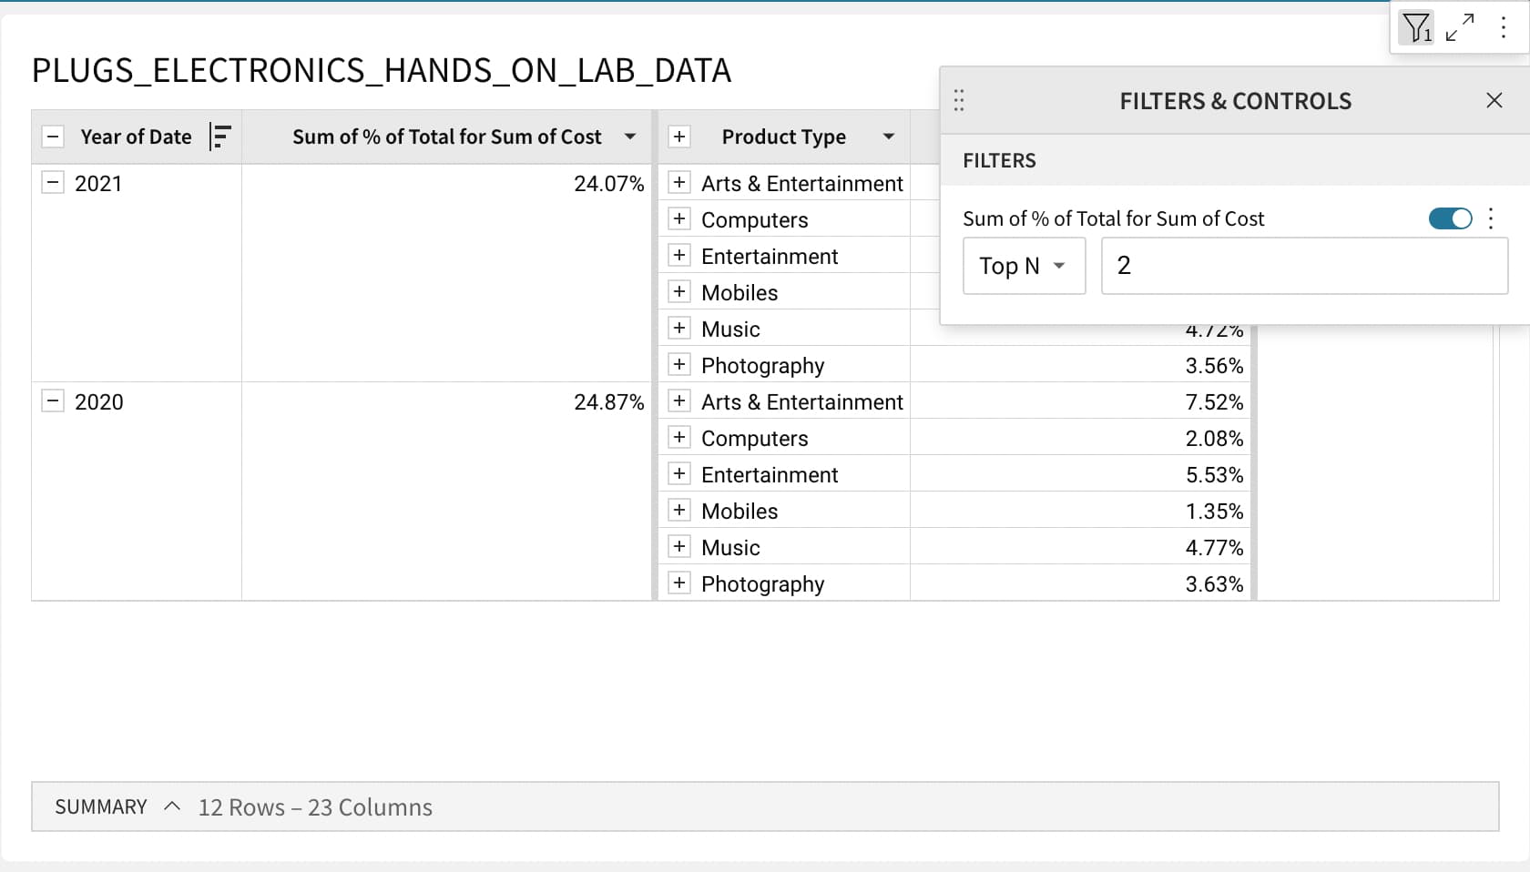Open the Sum of % of Total column dropdown
The image size is (1530, 872).
point(630,137)
